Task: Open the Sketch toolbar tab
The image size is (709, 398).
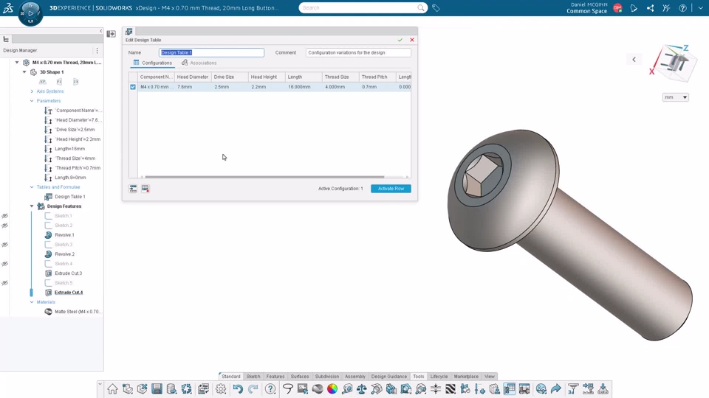Action: [x=253, y=377]
